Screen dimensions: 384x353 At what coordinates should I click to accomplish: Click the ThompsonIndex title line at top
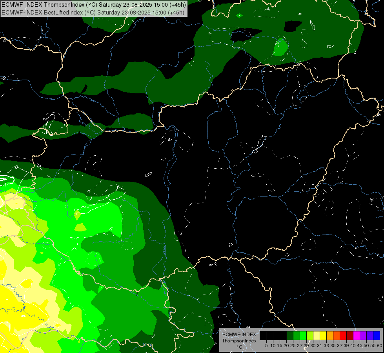click(x=94, y=4)
